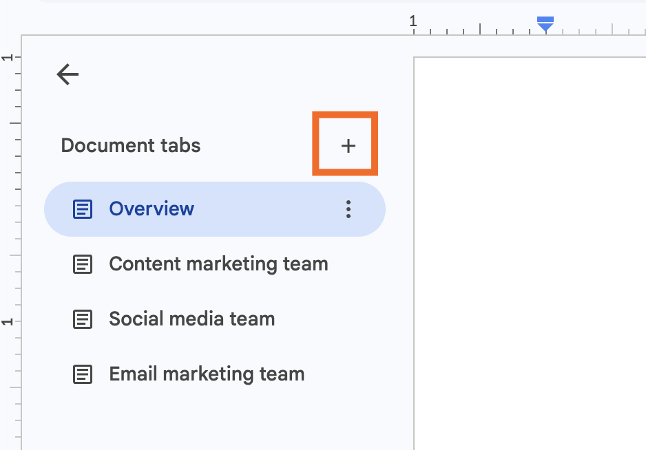Click the Overview tab document icon

[x=83, y=209]
